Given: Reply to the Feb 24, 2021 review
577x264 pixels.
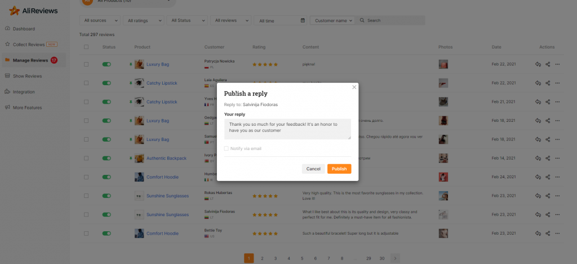Looking at the screenshot, I should (538, 177).
